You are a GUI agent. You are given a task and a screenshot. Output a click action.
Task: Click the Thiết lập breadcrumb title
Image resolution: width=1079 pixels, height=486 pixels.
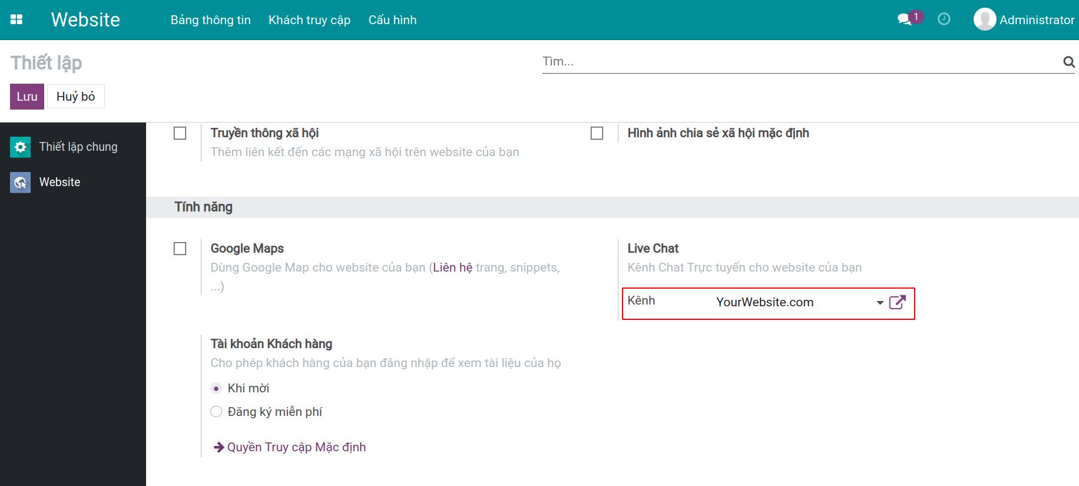[x=46, y=63]
